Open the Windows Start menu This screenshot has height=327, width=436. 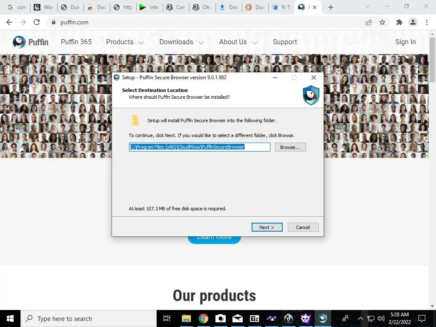[10, 318]
